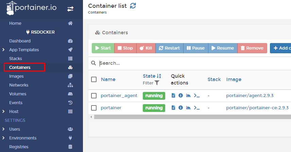The image size is (291, 152).
Task: Sort by the Name column header
Action: 108,79
